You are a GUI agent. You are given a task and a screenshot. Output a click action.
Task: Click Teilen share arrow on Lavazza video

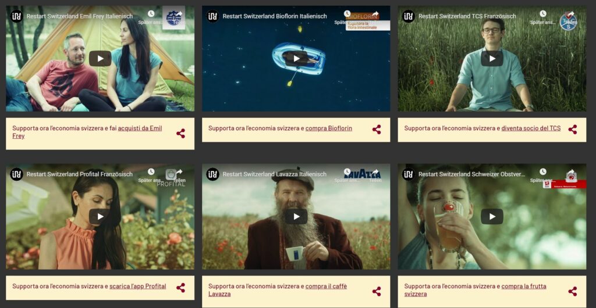(375, 172)
